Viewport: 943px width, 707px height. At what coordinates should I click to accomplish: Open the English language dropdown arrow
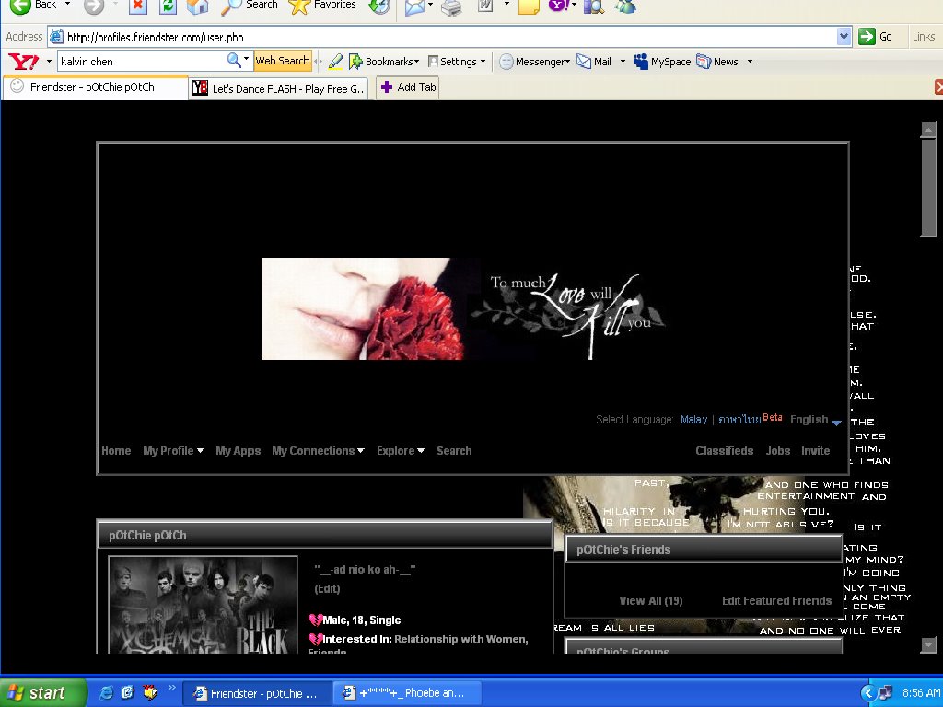point(836,423)
